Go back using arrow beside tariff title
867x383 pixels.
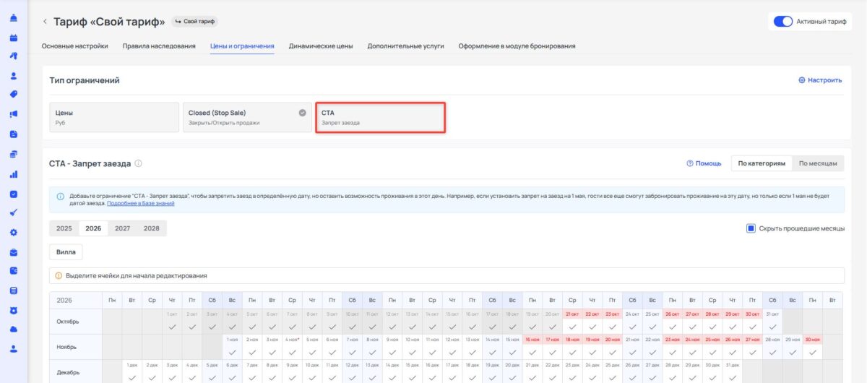(x=45, y=22)
